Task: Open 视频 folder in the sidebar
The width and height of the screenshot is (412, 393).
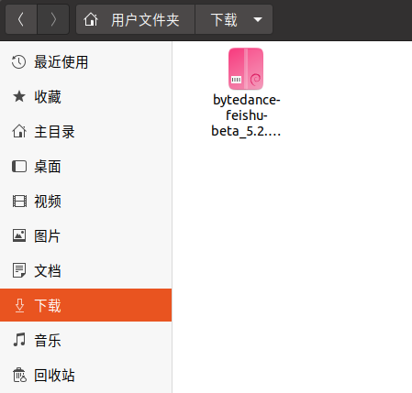Action: pyautogui.click(x=85, y=202)
